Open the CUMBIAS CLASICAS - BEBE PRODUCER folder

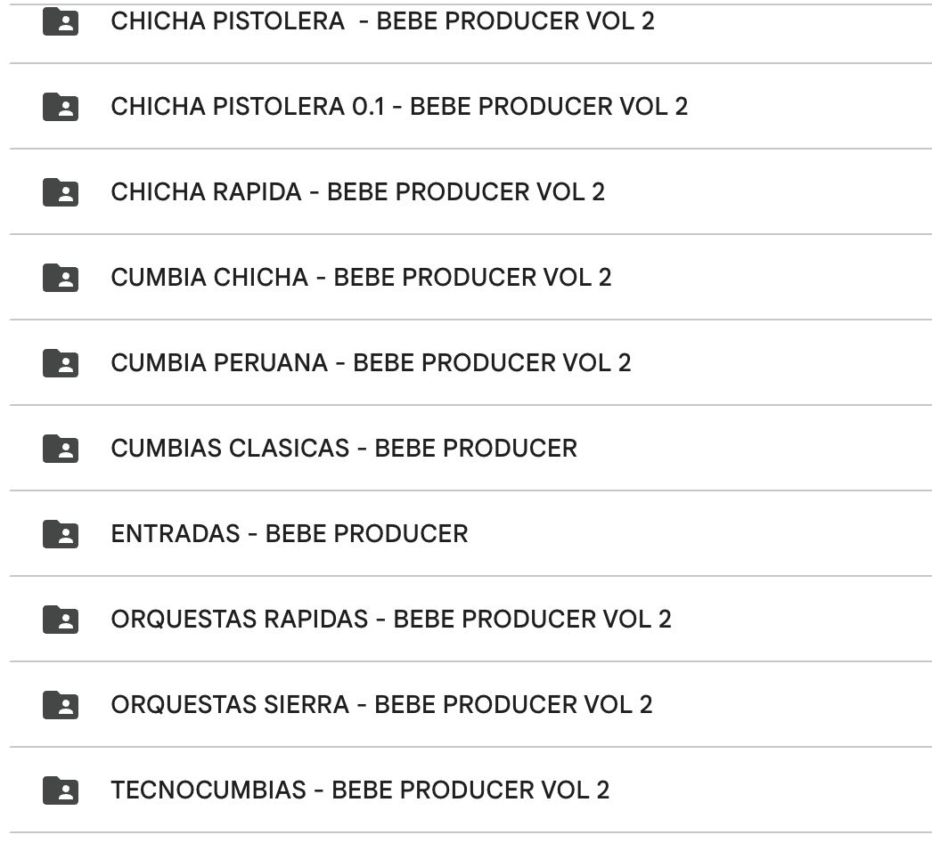click(x=343, y=448)
